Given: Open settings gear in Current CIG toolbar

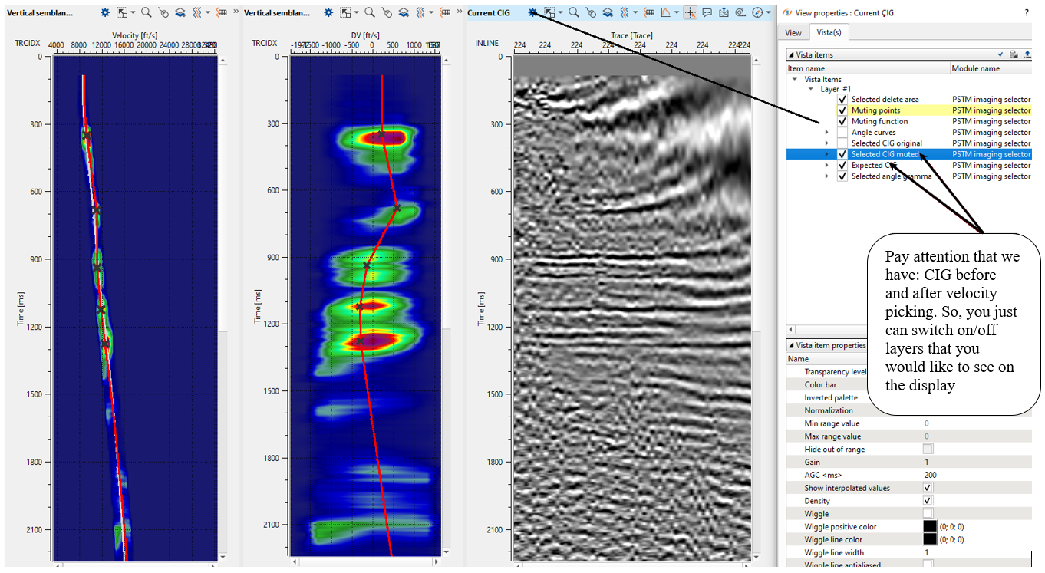Looking at the screenshot, I should tap(532, 13).
